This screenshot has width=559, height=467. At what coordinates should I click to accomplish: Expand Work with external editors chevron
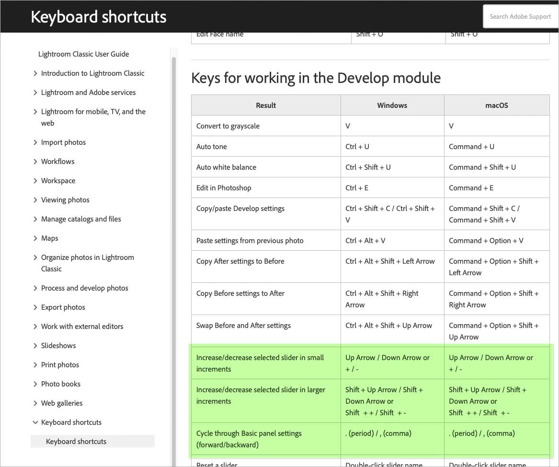(x=35, y=327)
